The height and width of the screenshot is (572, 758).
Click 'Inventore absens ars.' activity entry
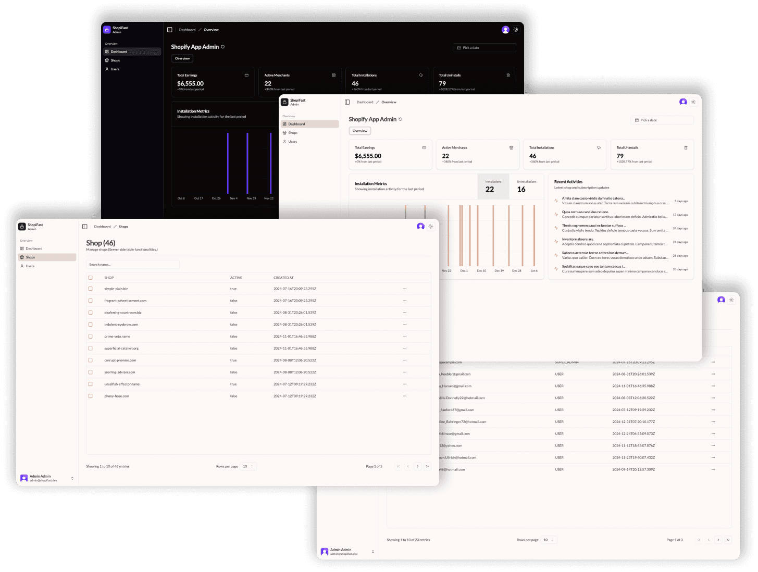point(621,242)
